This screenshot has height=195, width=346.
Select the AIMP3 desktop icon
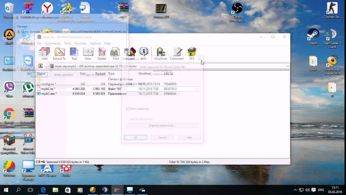click(9, 37)
